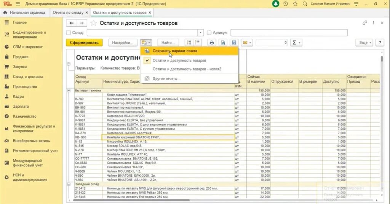
Task: Copy link to report with chain icon
Action: tap(364, 23)
